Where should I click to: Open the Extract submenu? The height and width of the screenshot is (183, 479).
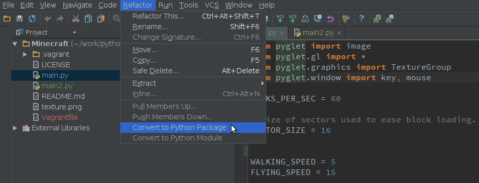click(x=193, y=83)
